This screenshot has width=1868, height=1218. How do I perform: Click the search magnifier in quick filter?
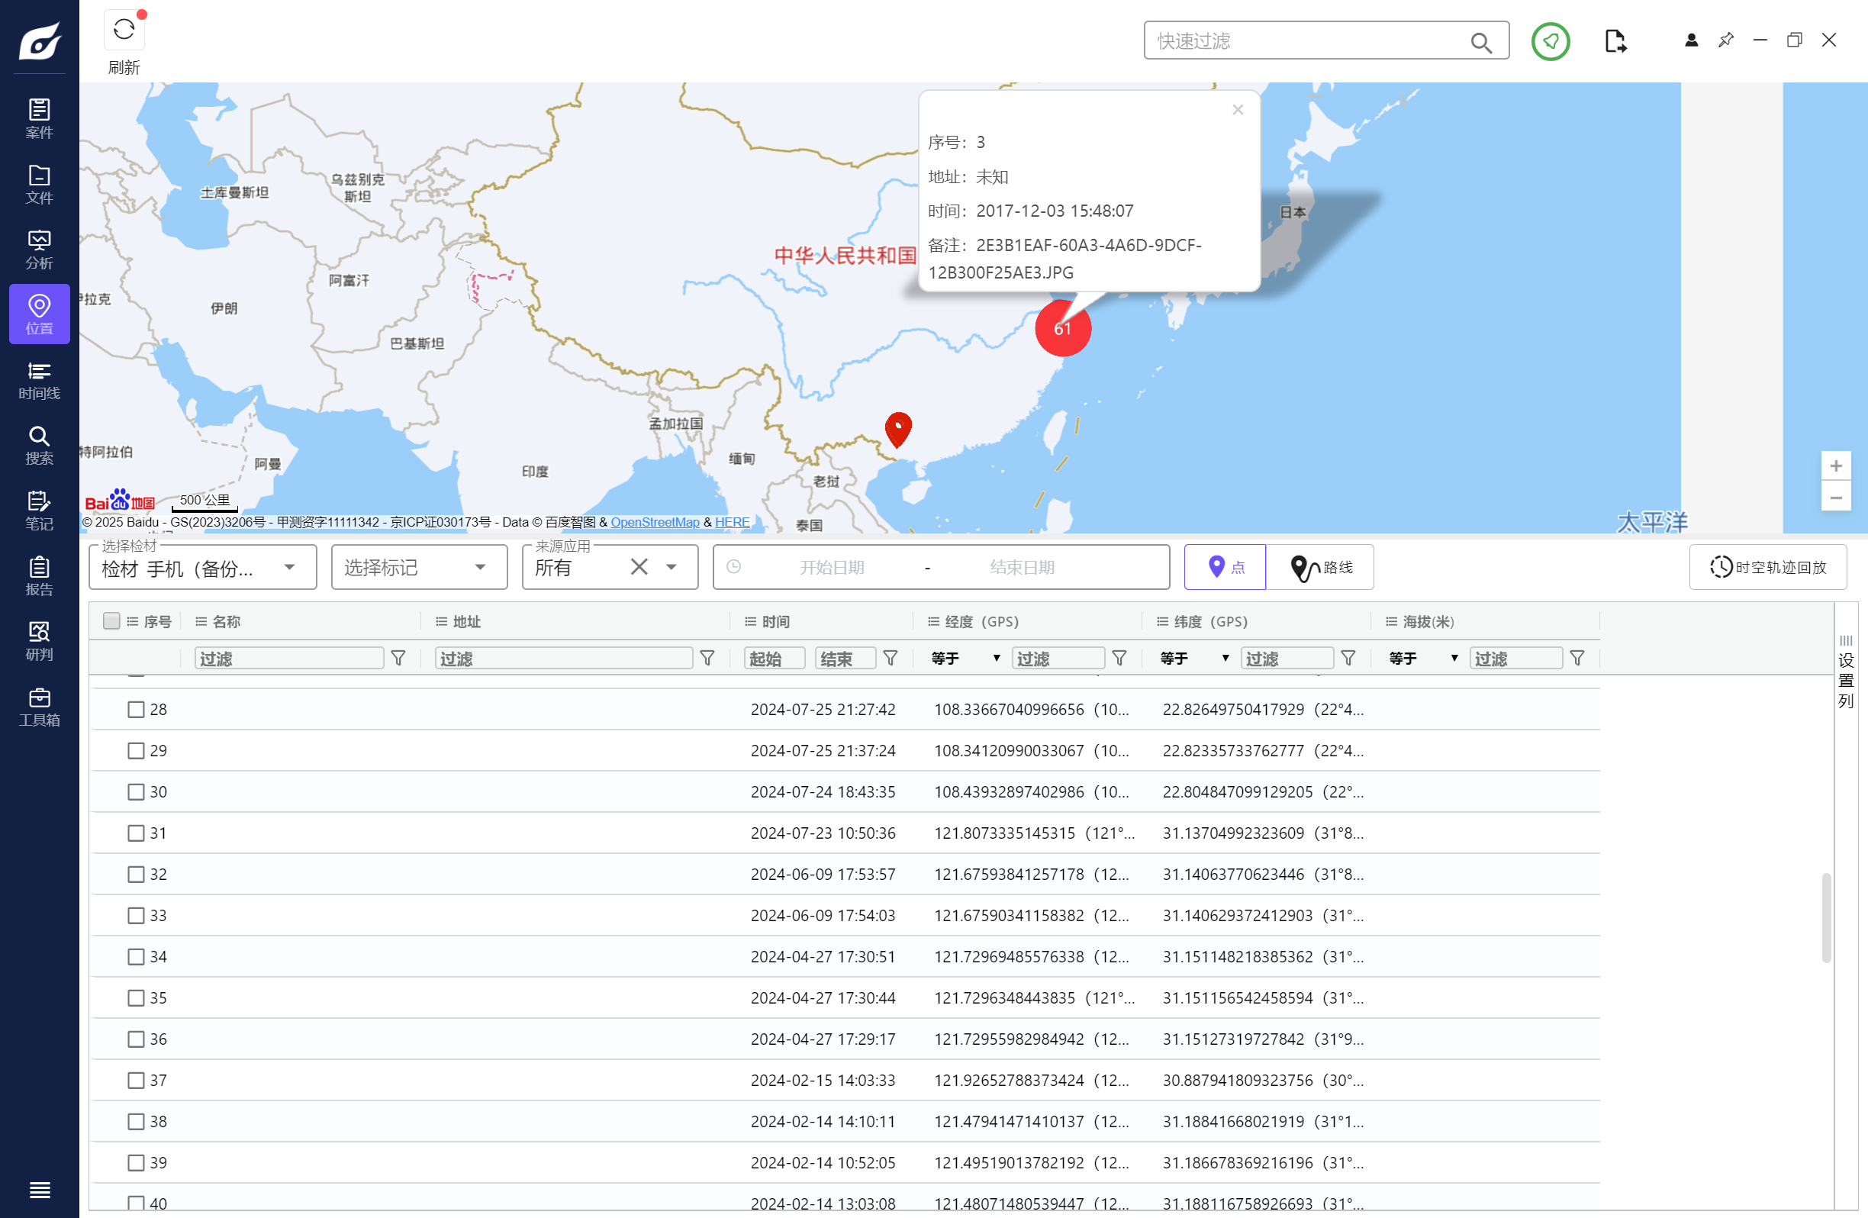click(1480, 42)
